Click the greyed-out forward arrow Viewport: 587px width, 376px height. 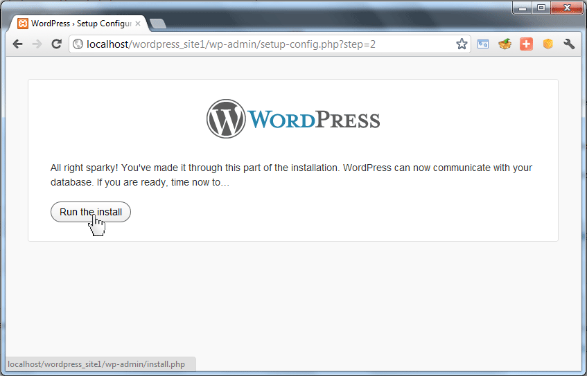click(37, 44)
